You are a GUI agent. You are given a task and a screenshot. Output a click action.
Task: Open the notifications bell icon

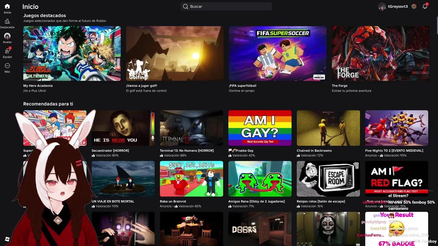click(x=425, y=6)
